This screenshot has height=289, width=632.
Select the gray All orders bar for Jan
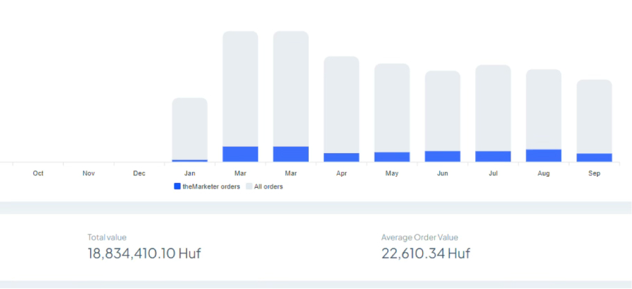[x=189, y=128]
